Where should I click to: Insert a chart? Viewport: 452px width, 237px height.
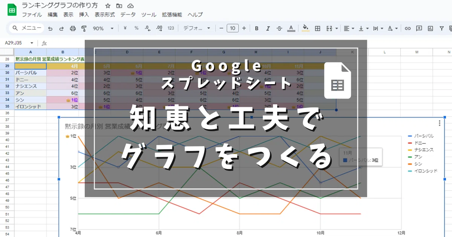click(431, 28)
